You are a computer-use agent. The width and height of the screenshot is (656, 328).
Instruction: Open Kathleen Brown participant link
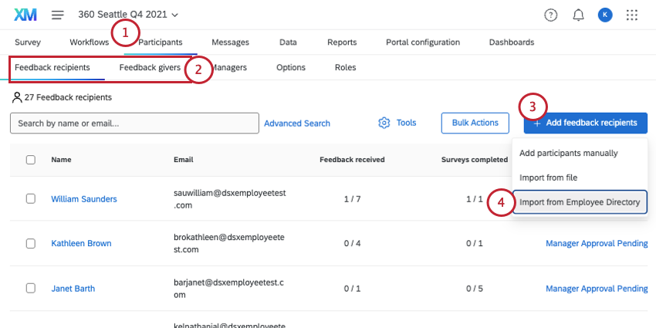coord(81,243)
